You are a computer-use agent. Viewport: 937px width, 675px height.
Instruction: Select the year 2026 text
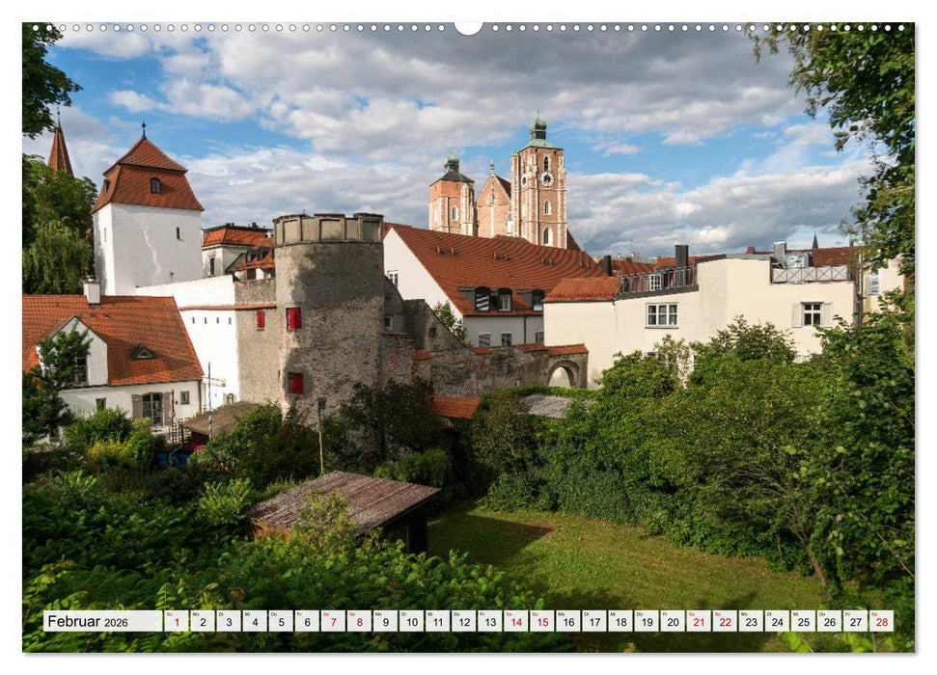click(118, 624)
